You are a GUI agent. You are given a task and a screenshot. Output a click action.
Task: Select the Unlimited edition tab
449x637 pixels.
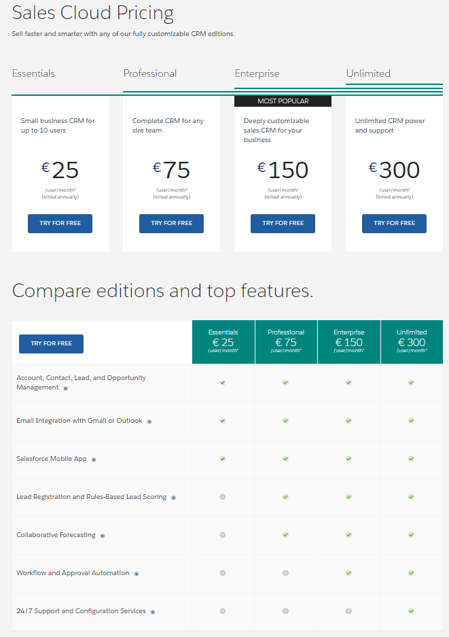pos(368,73)
